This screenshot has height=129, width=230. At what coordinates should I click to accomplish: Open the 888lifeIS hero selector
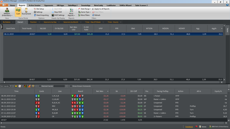click(7, 12)
